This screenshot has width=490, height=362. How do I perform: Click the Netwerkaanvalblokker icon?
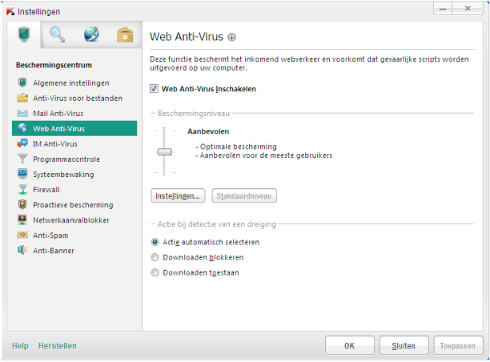point(22,220)
